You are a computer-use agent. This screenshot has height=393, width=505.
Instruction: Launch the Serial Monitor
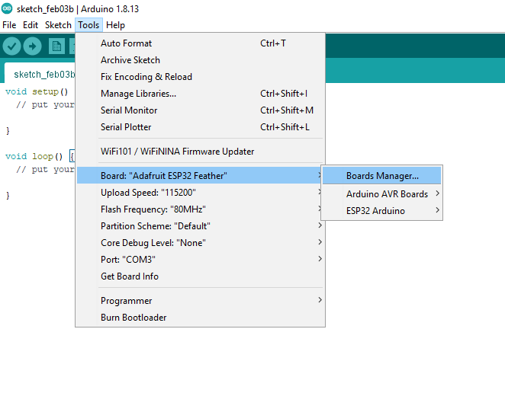click(x=200, y=110)
